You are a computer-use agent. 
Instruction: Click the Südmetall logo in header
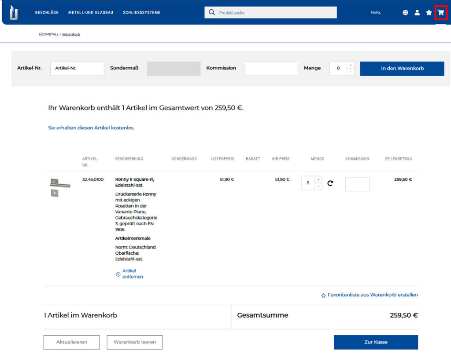pyautogui.click(x=14, y=12)
